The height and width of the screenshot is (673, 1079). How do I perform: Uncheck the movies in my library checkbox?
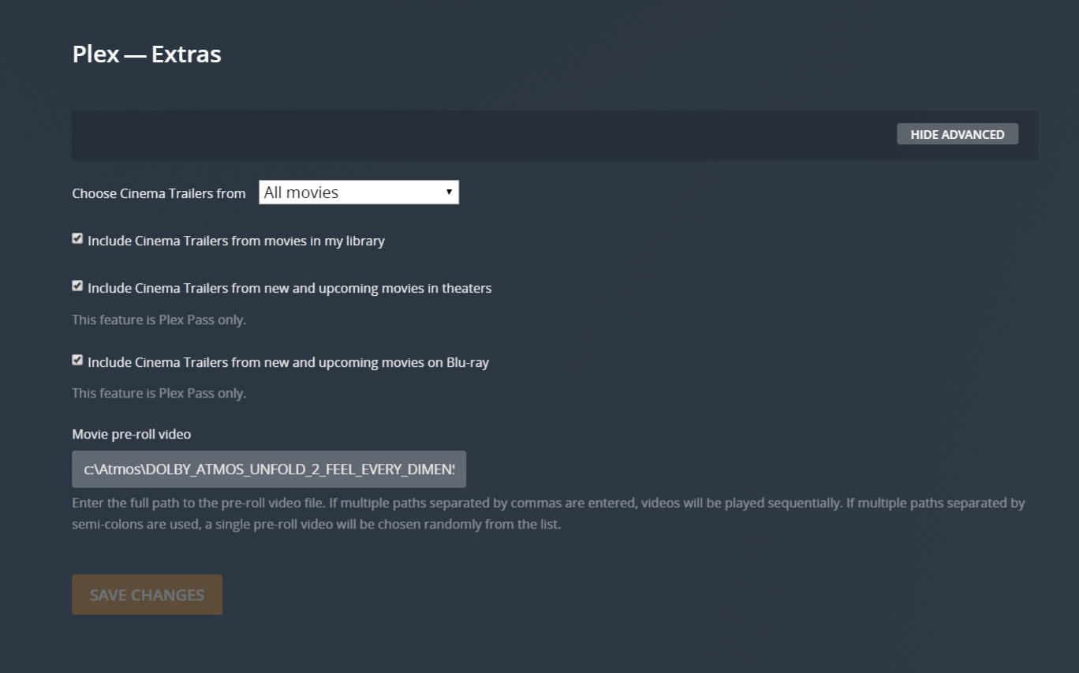77,238
